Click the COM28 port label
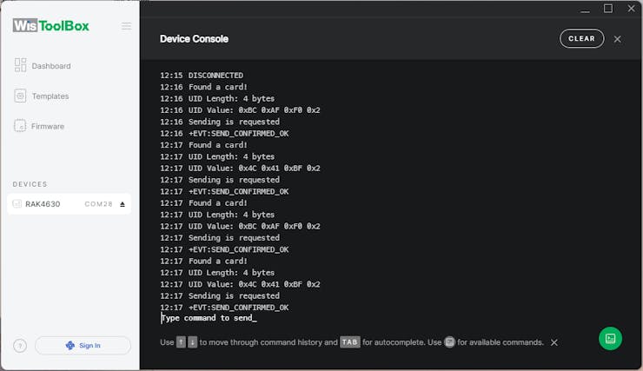 (x=98, y=203)
